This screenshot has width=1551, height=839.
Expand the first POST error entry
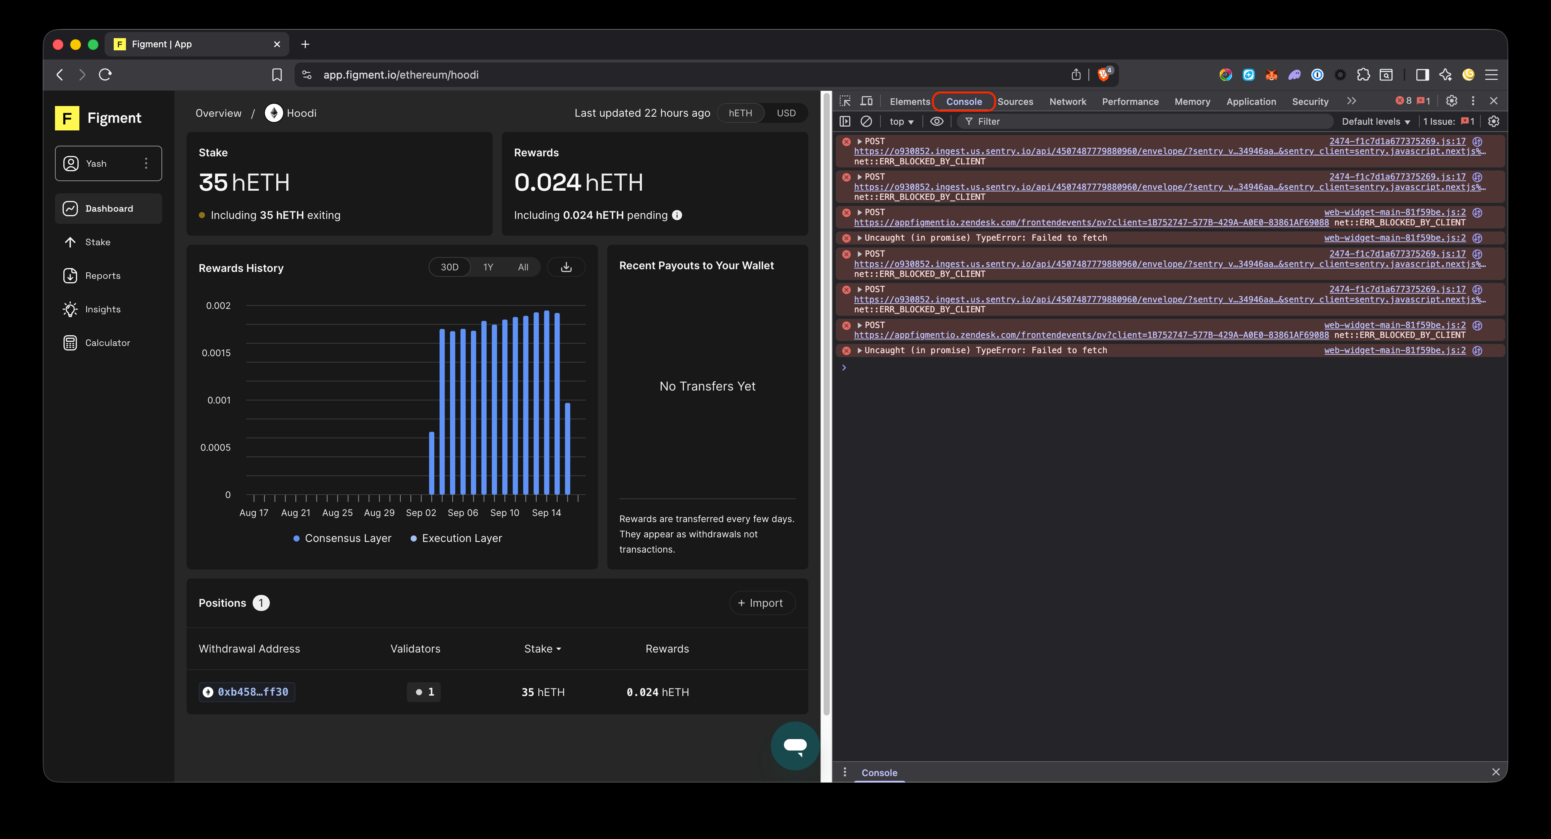point(860,141)
